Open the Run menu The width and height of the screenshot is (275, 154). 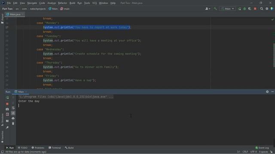[79, 3]
